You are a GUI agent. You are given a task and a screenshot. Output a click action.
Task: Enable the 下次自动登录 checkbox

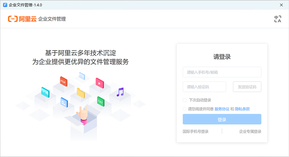coord(184,100)
